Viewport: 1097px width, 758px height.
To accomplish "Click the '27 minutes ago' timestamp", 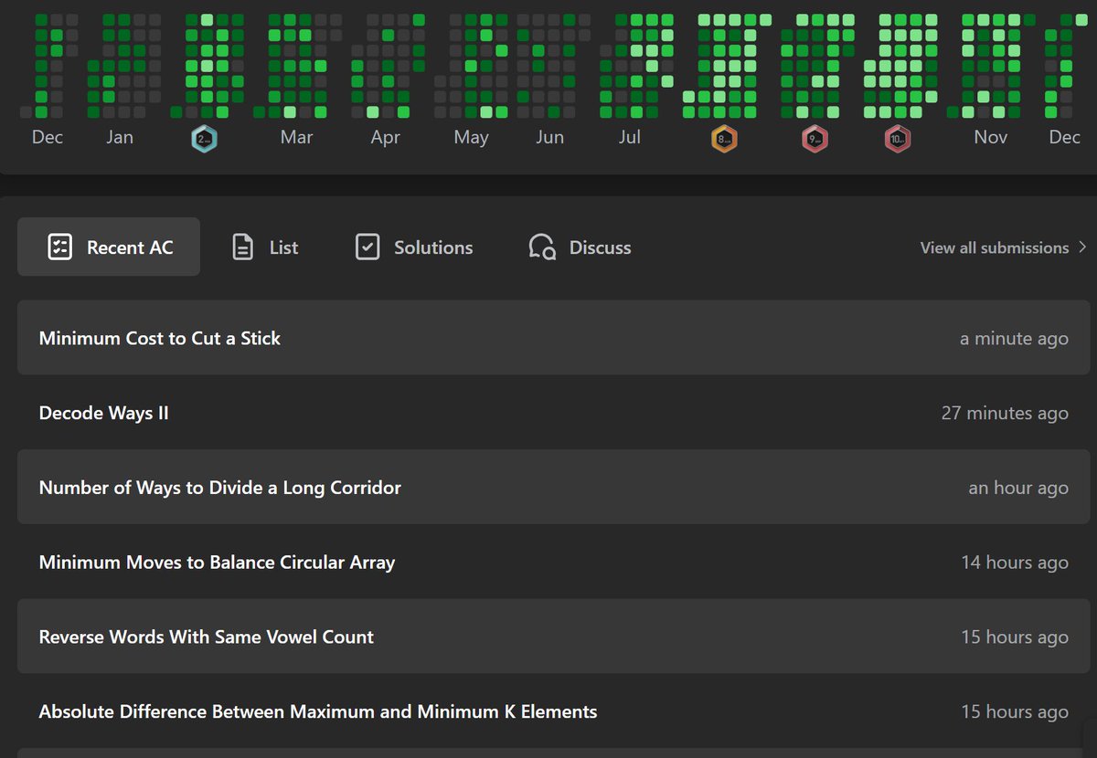I will pos(1005,414).
